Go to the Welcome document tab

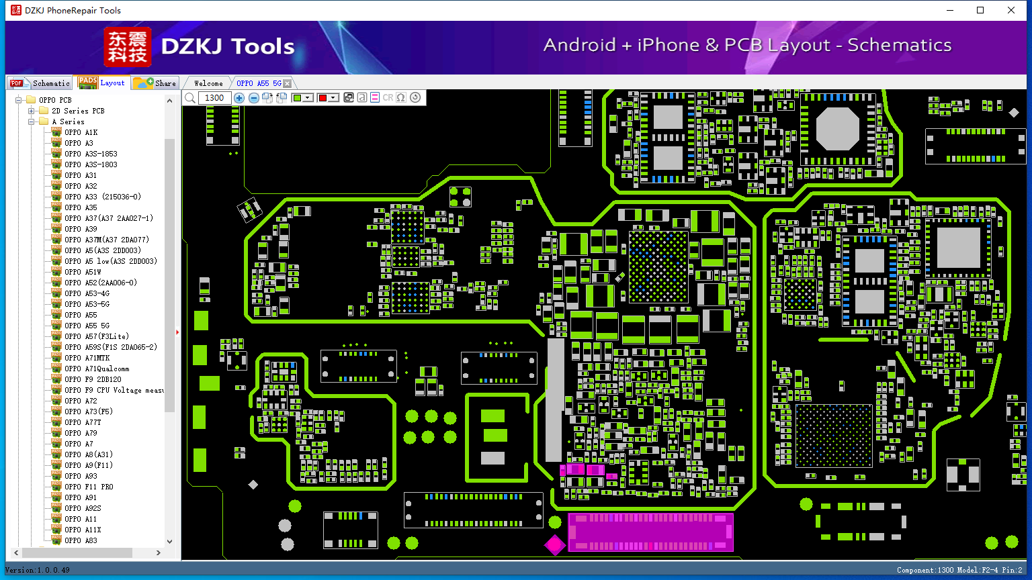click(x=208, y=83)
